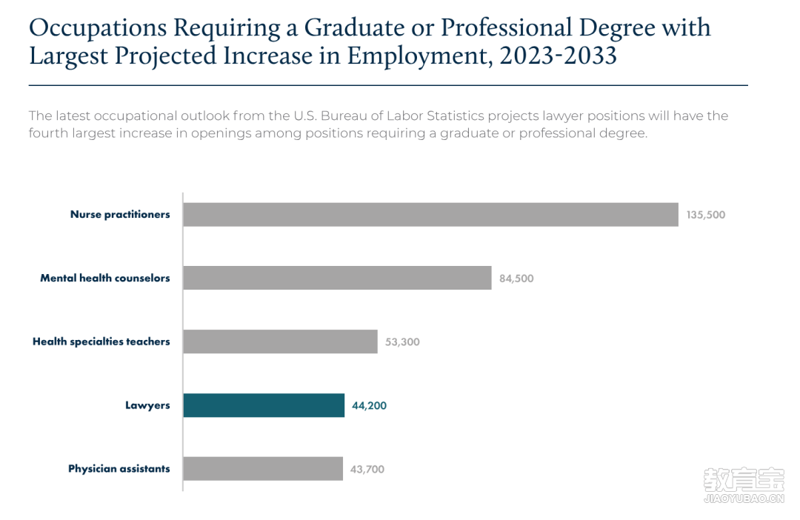
Task: Click the Mental health counselors label
Action: click(105, 278)
